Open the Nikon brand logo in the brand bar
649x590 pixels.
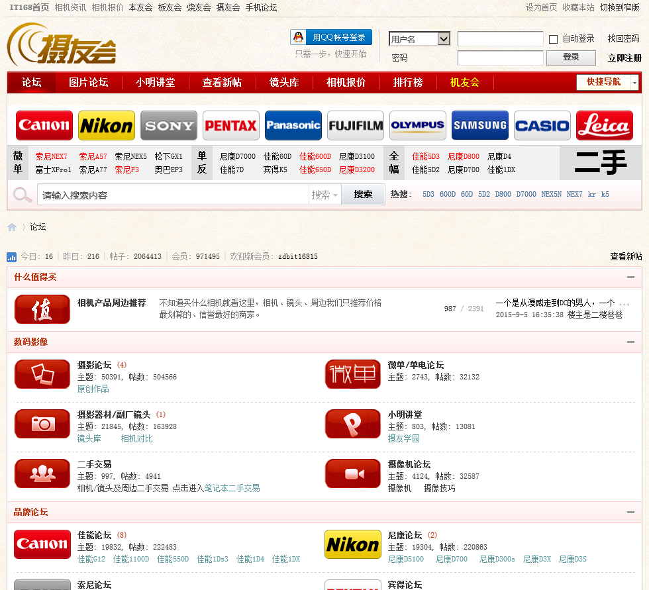(107, 125)
